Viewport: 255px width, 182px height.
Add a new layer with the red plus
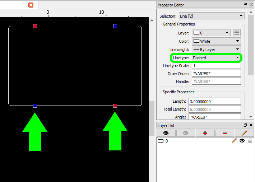pos(205,133)
